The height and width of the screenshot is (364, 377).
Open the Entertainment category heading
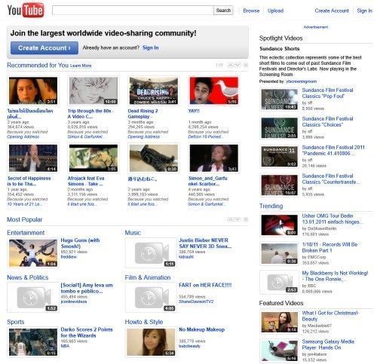point(26,233)
